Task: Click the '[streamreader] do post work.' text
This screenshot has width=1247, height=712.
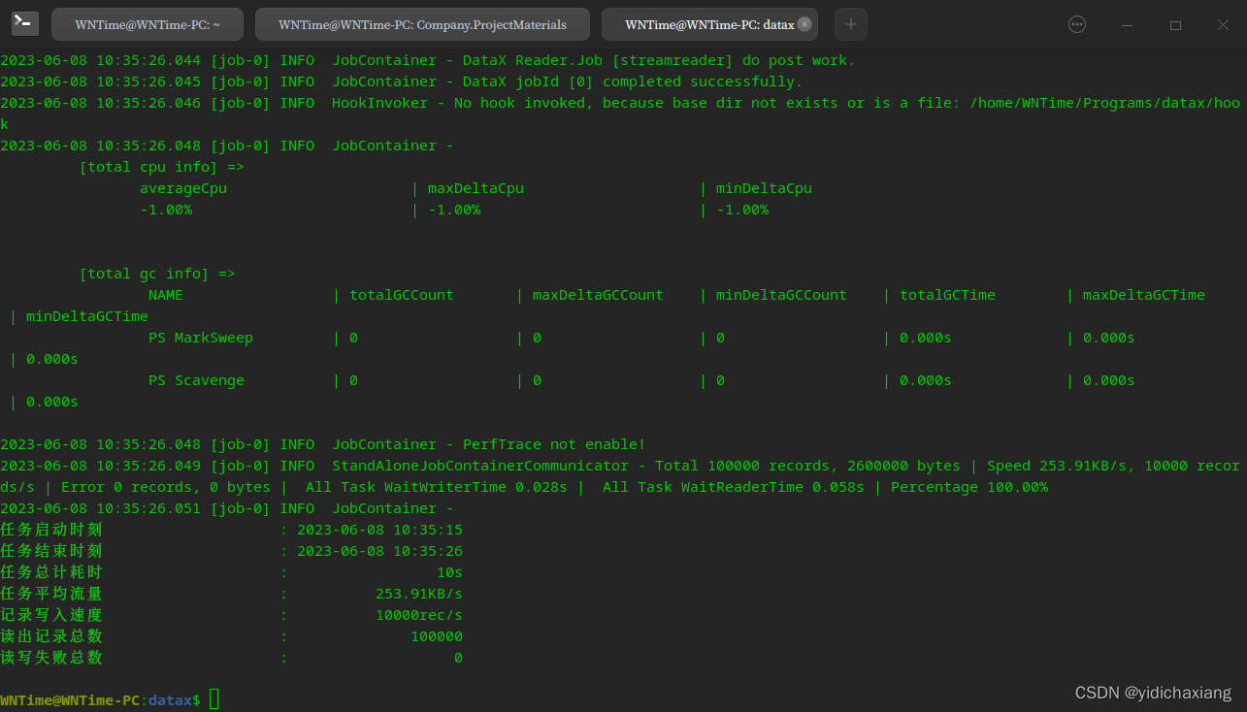Action: click(x=734, y=60)
